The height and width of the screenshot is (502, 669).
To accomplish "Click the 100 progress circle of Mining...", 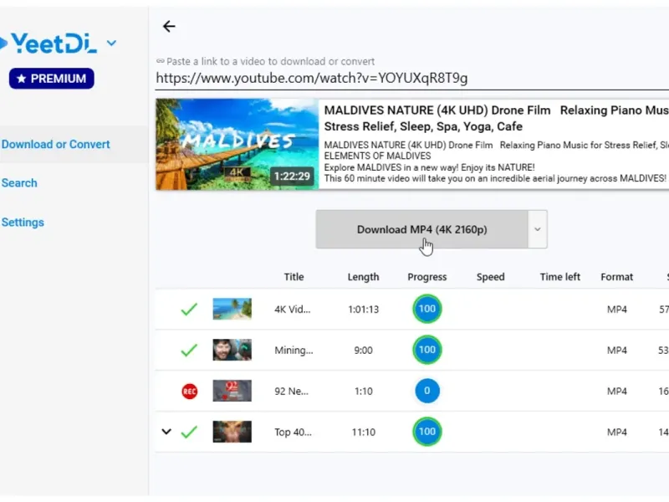I will tap(427, 350).
